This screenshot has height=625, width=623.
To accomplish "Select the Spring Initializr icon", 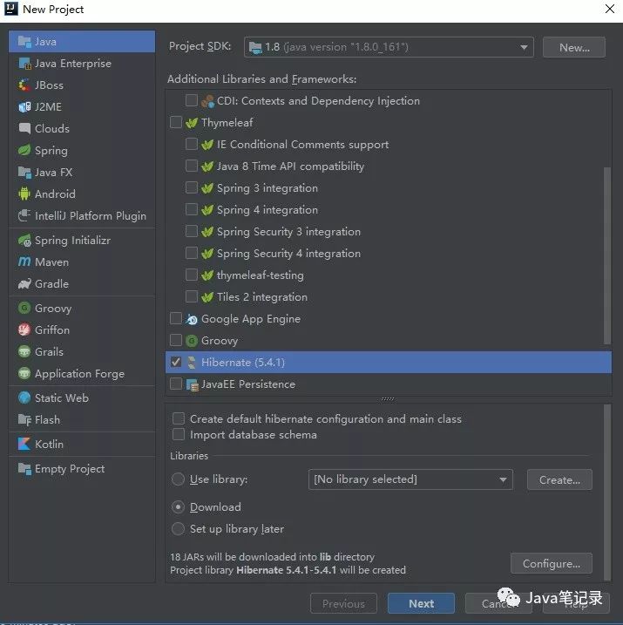I will [24, 241].
